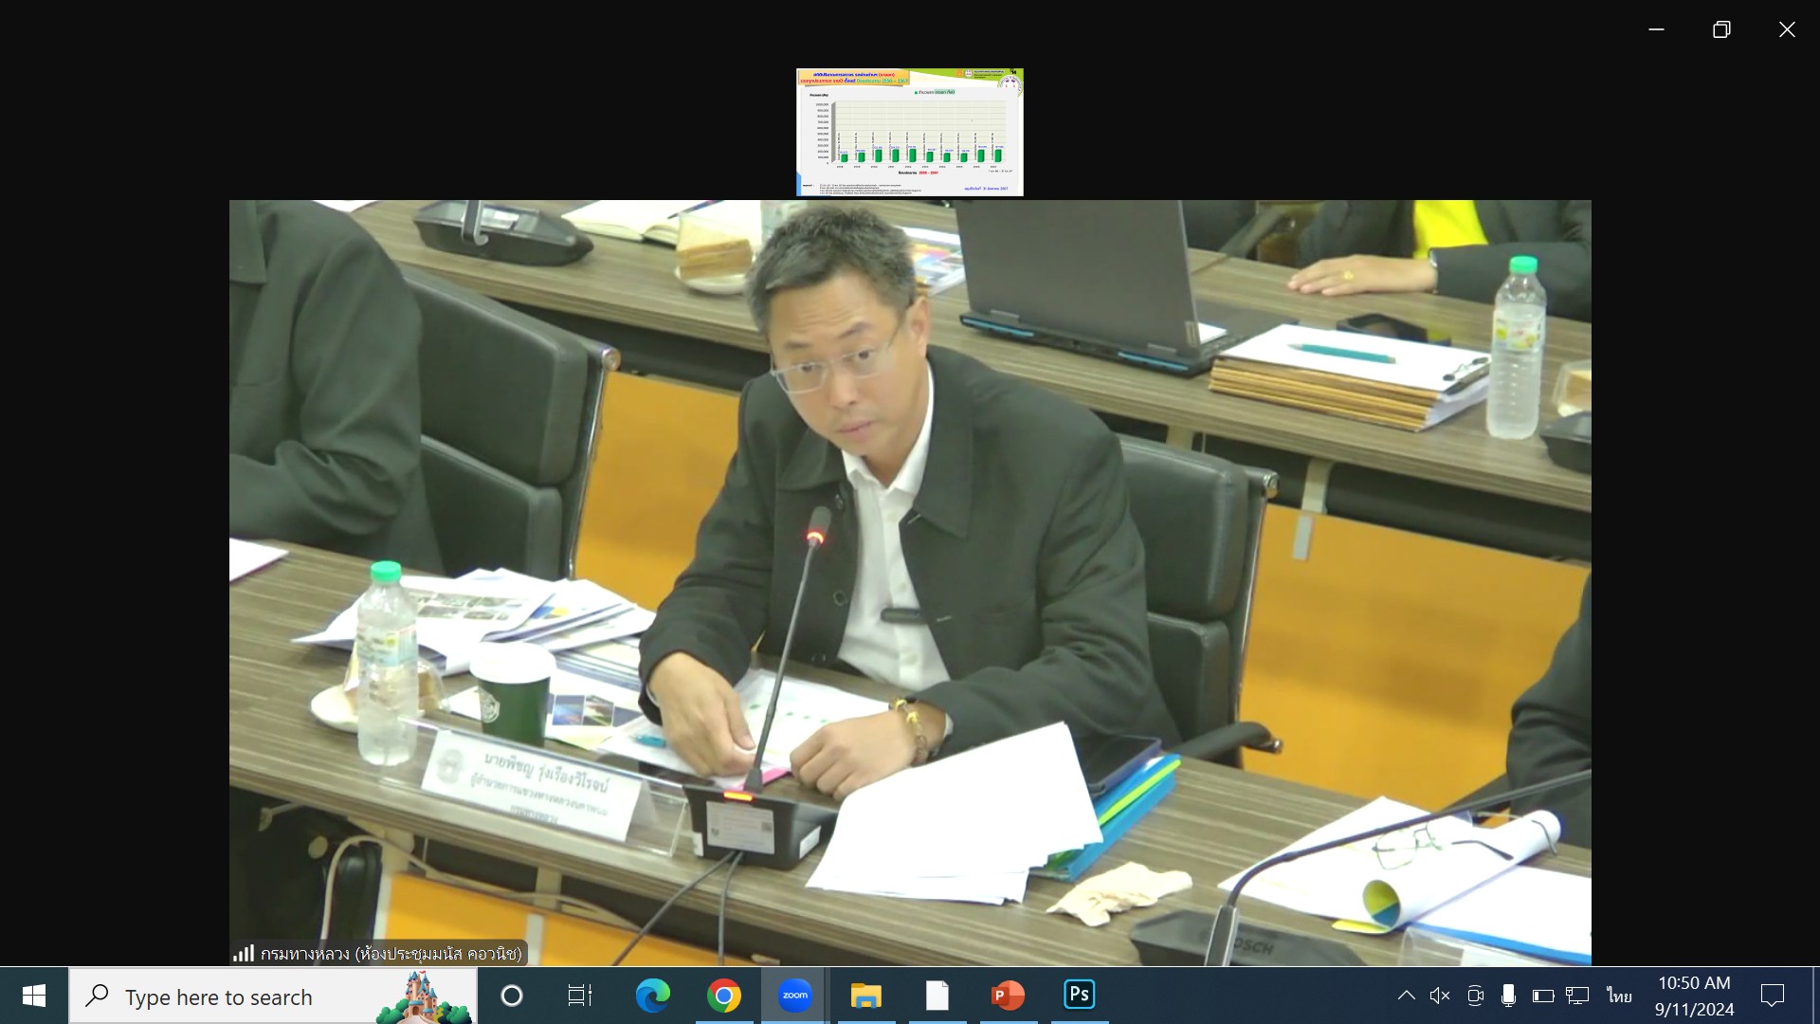The width and height of the screenshot is (1820, 1024).
Task: Click the Cortana circle button
Action: 511,996
